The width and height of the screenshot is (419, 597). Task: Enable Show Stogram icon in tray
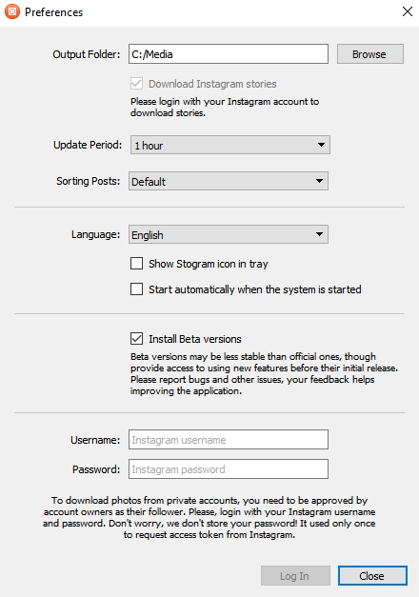(x=136, y=264)
